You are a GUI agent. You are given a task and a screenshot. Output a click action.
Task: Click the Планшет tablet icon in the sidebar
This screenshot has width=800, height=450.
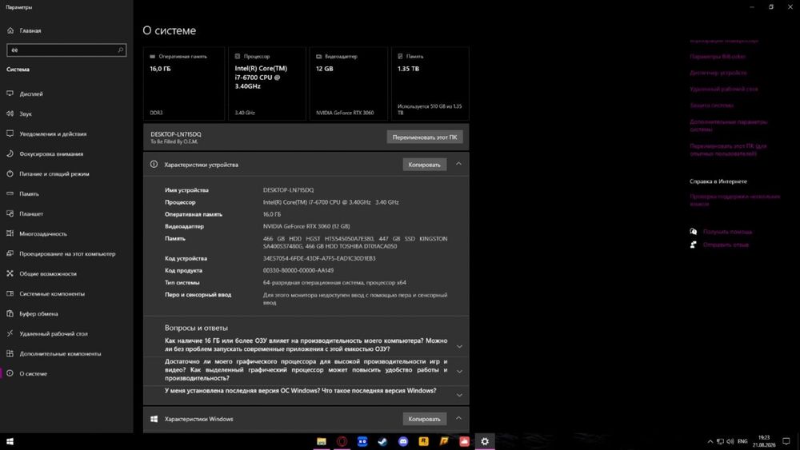10,213
